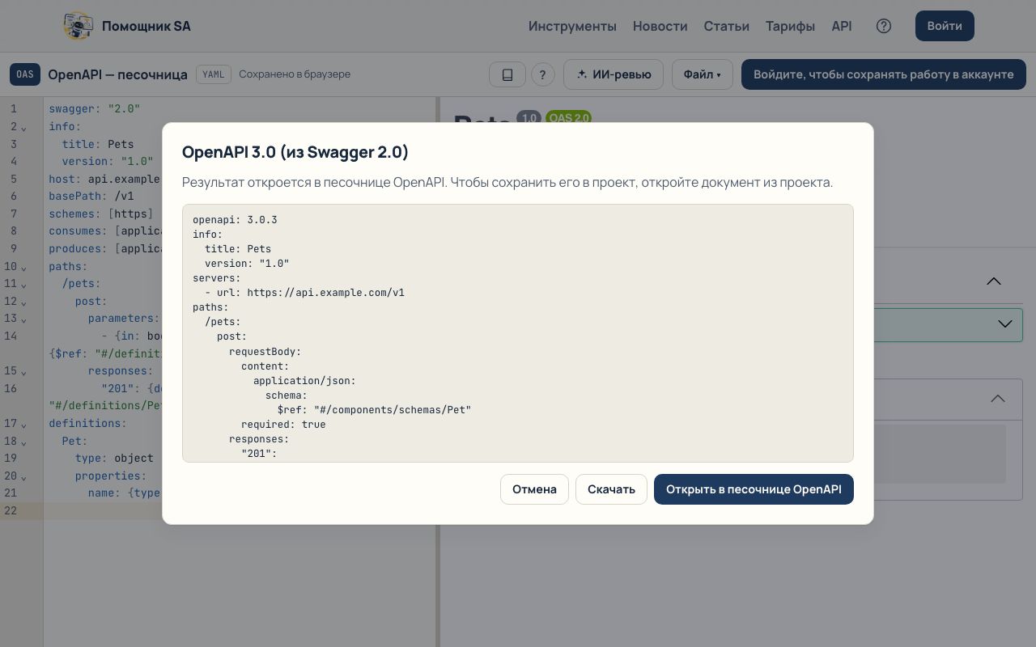Click the Помощник SA logo icon
The height and width of the screenshot is (647, 1036).
pyautogui.click(x=78, y=26)
